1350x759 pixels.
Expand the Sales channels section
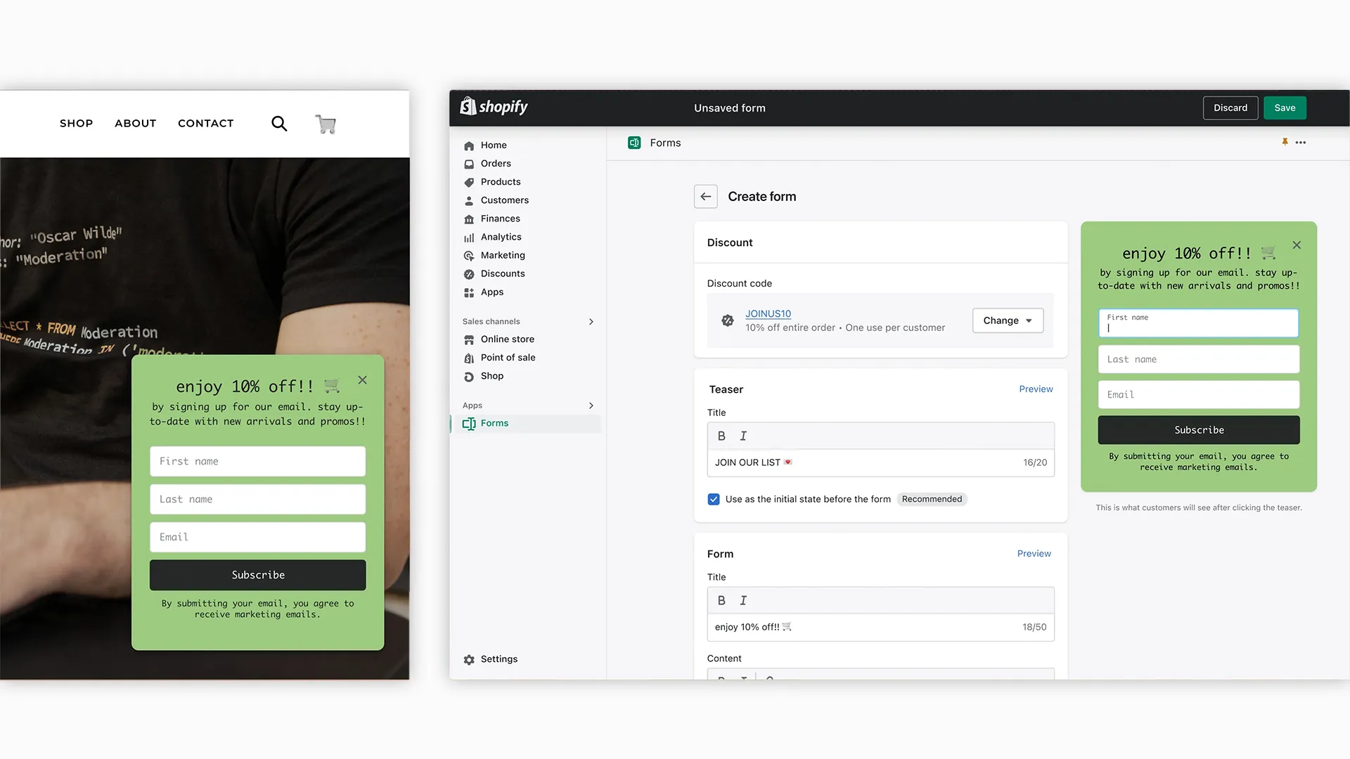pos(591,321)
